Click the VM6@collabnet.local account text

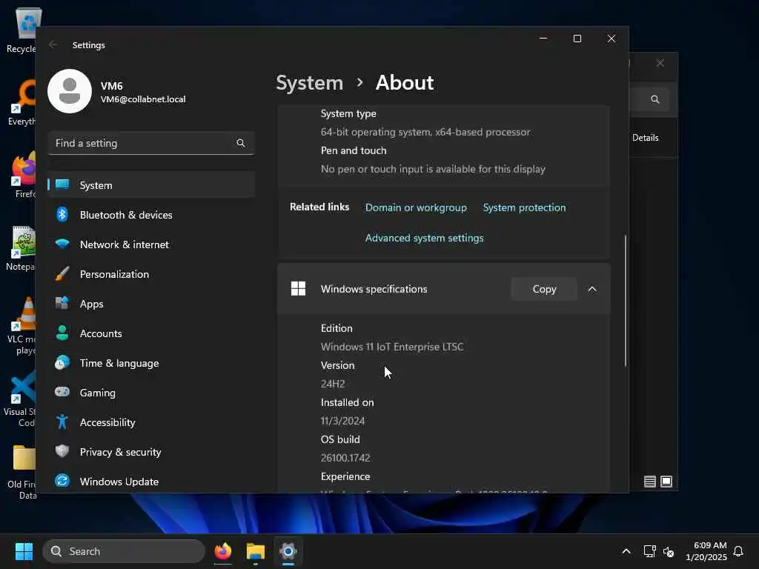(143, 99)
